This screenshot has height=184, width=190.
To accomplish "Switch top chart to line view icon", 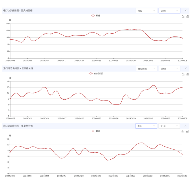I will point(183,16).
